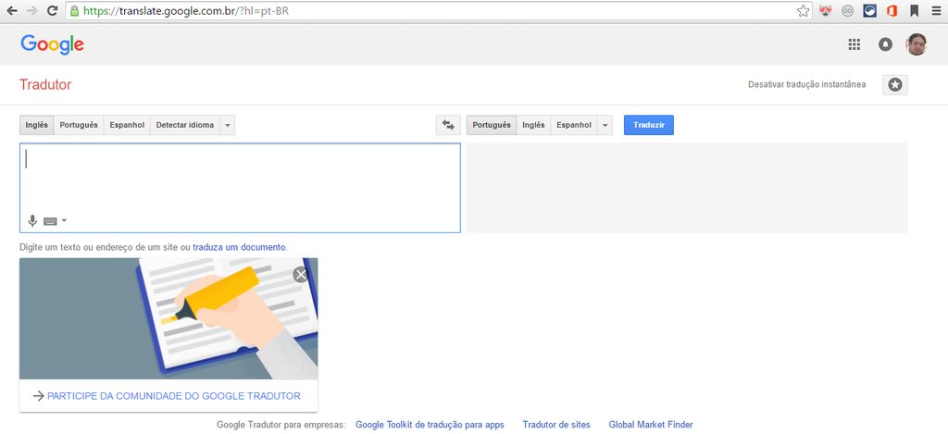Open the Office extension icon
The height and width of the screenshot is (434, 948).
pos(892,11)
